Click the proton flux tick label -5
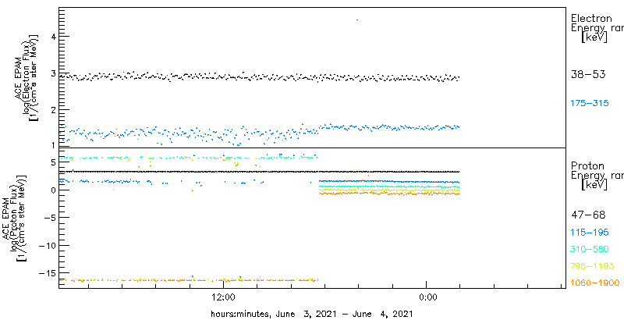624x320 pixels. coord(49,218)
